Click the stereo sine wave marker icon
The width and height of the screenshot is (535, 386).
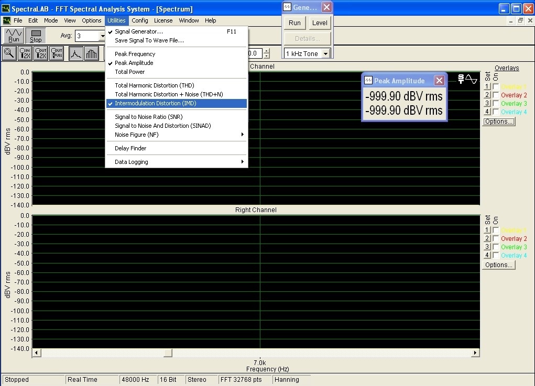467,79
